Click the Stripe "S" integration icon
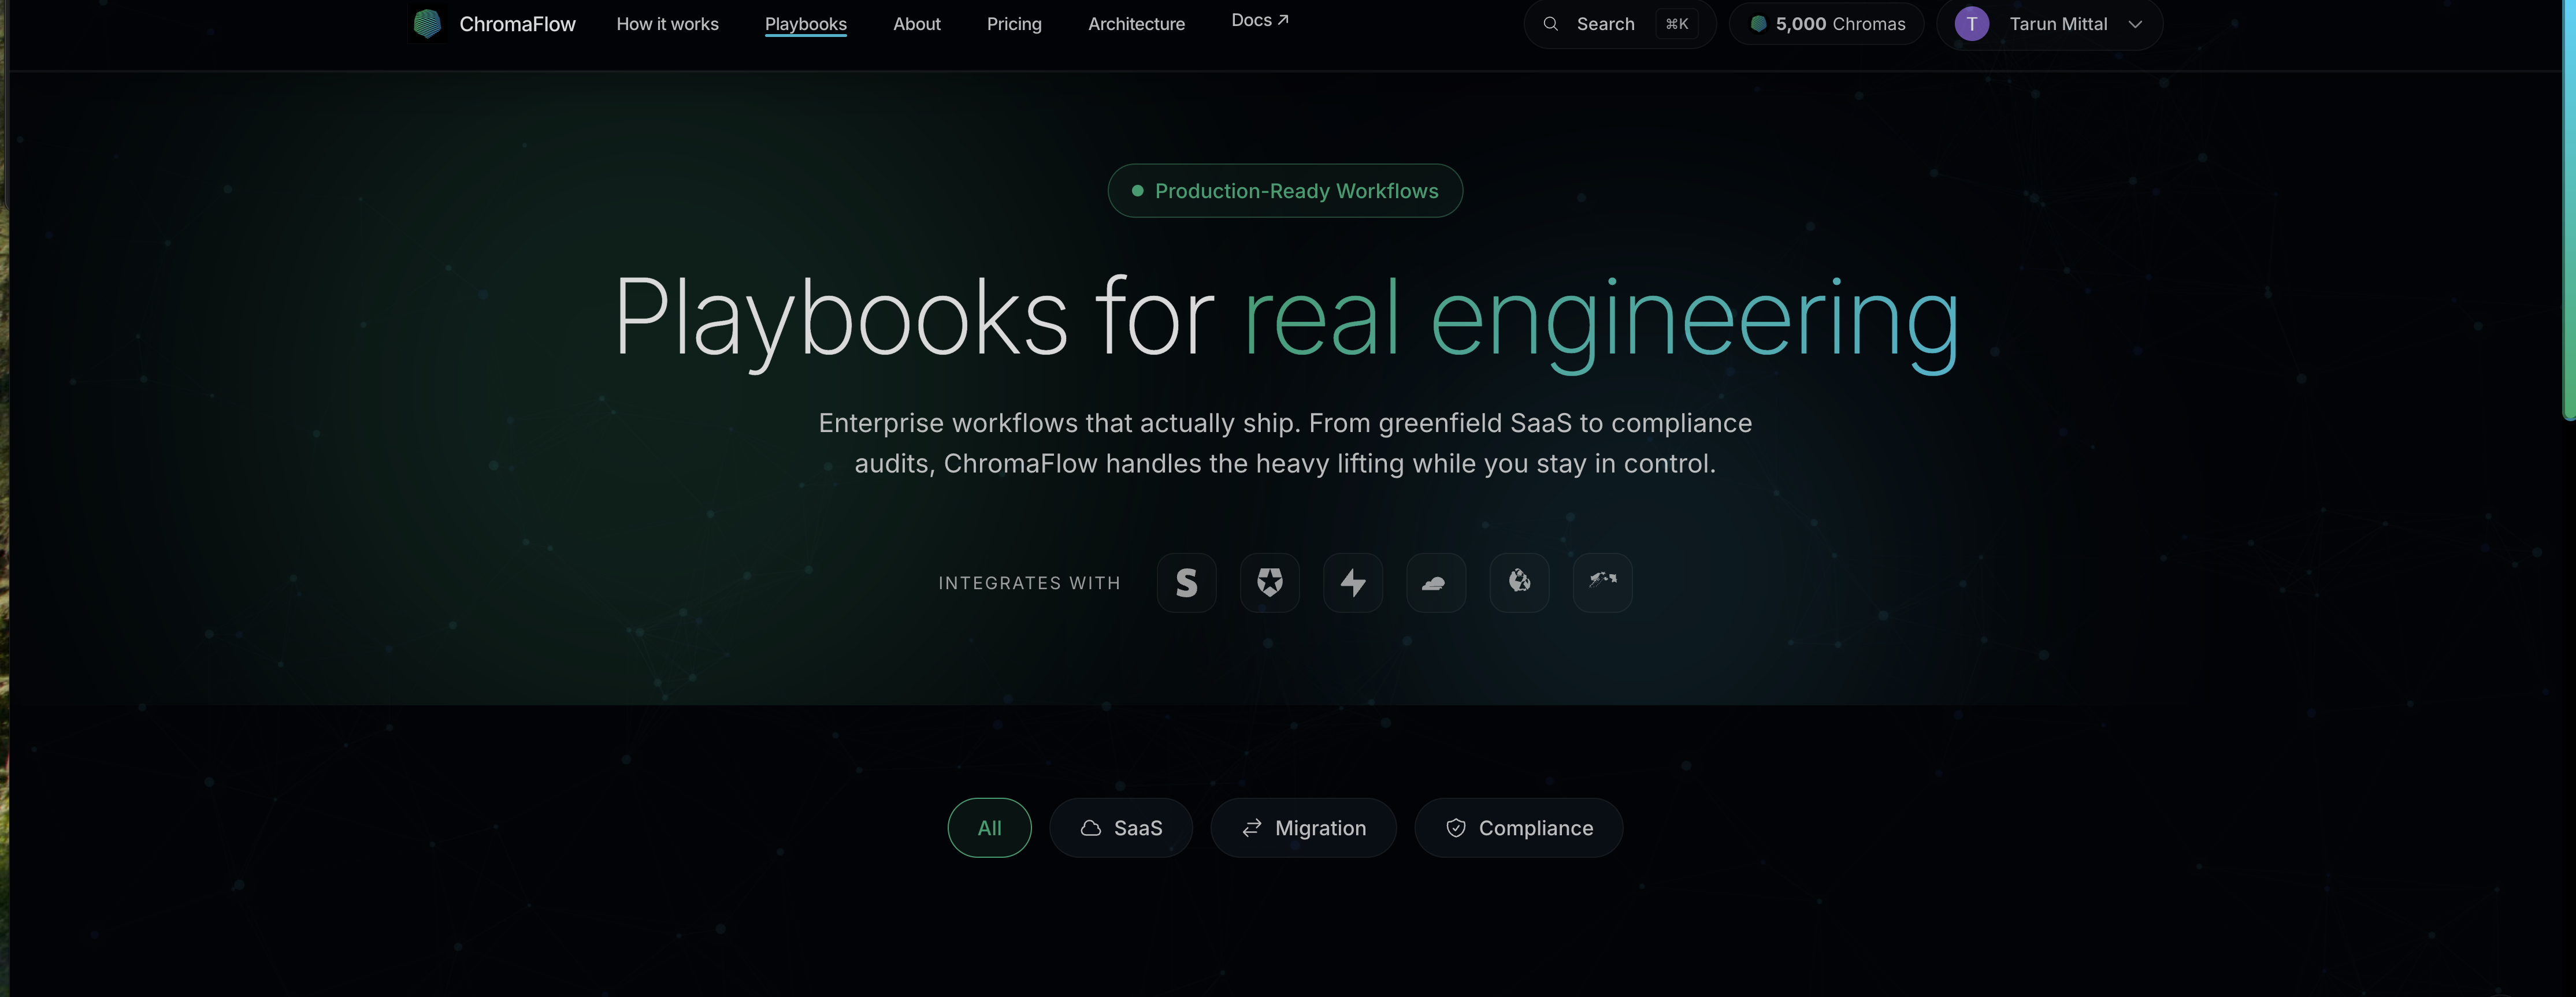The image size is (2576, 997). (x=1186, y=582)
